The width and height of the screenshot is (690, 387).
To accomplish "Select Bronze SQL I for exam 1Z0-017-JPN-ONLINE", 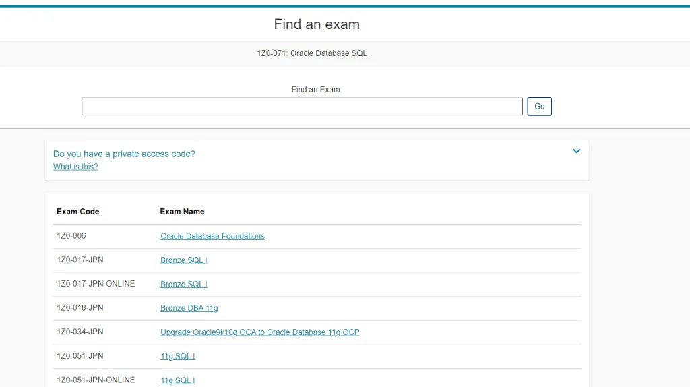I will [183, 285].
